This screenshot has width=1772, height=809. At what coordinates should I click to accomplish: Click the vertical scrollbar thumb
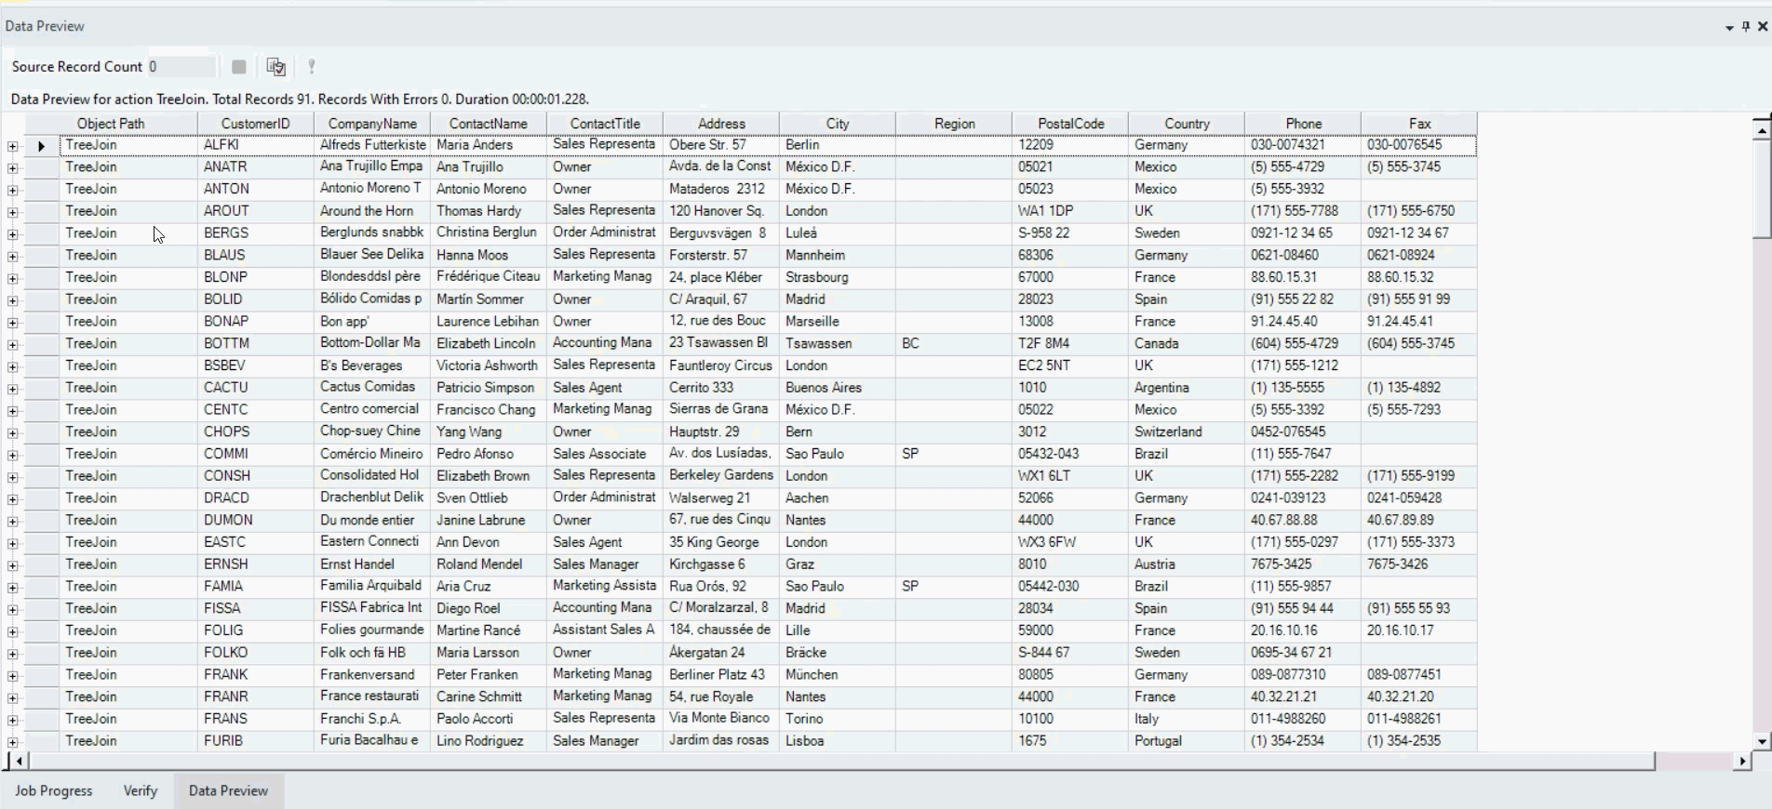(1761, 189)
